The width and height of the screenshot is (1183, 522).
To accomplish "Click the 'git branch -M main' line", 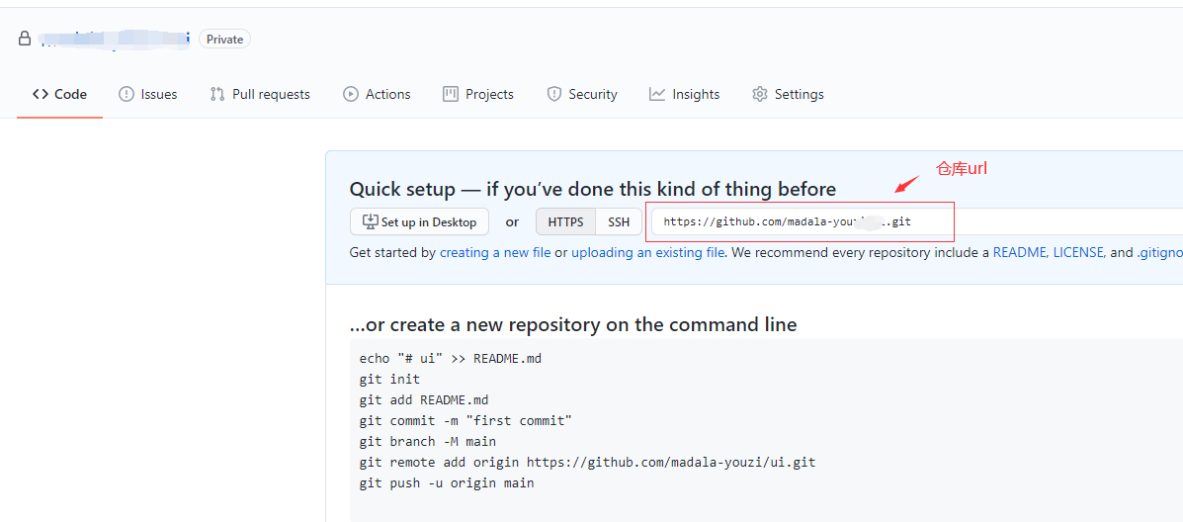I will (x=428, y=441).
